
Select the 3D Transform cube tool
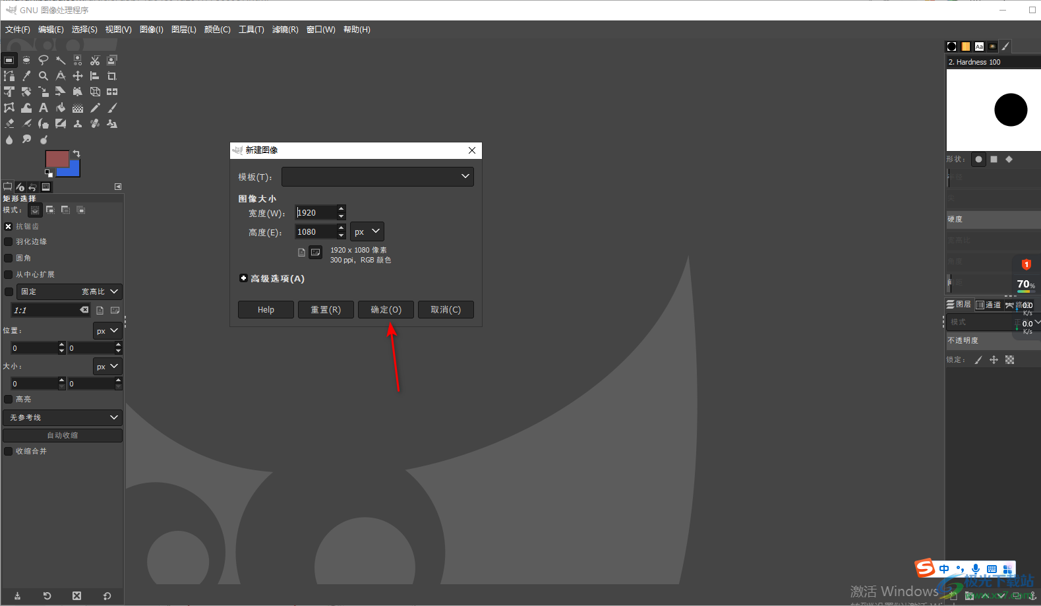click(95, 92)
